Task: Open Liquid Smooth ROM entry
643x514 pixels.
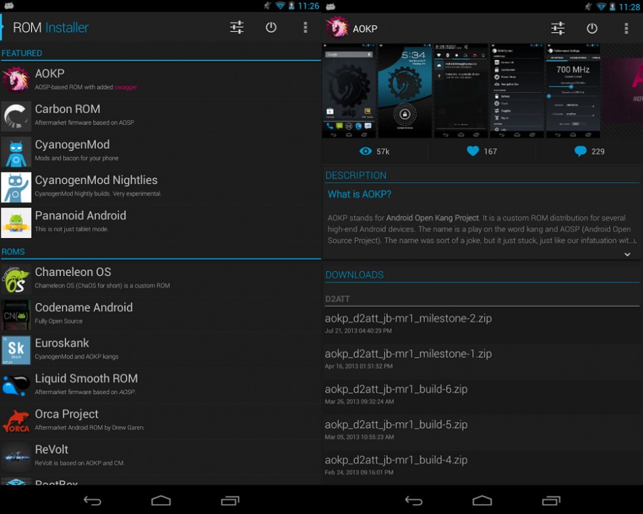Action: pyautogui.click(x=161, y=384)
